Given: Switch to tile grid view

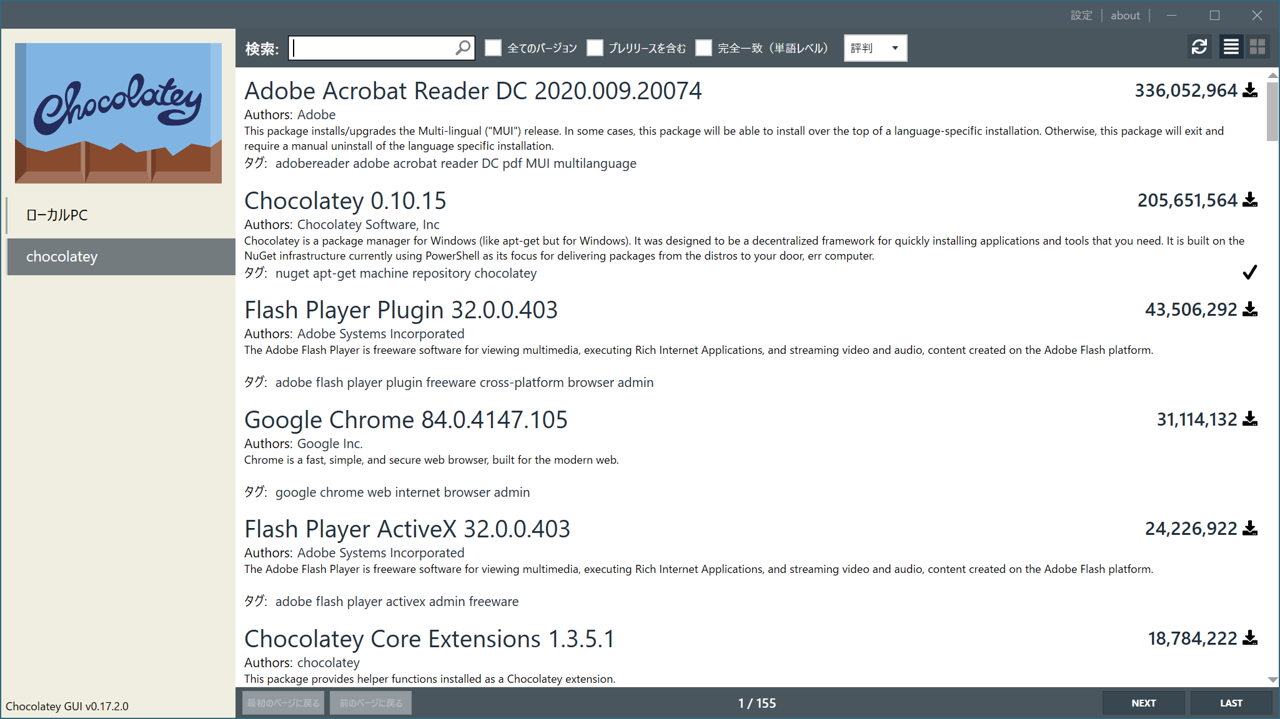Looking at the screenshot, I should [x=1258, y=47].
